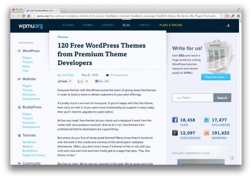The image size is (252, 179).
Task: Open the Contact navigation item
Action: [144, 25]
